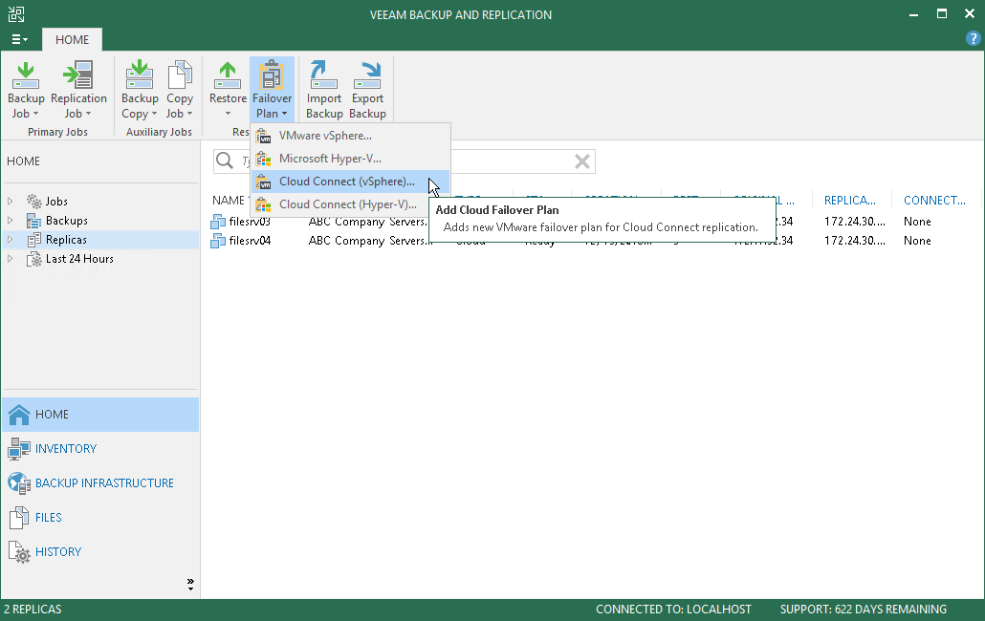This screenshot has height=621, width=985.
Task: Click 2 REPLICAS status bar text
Action: pos(33,610)
